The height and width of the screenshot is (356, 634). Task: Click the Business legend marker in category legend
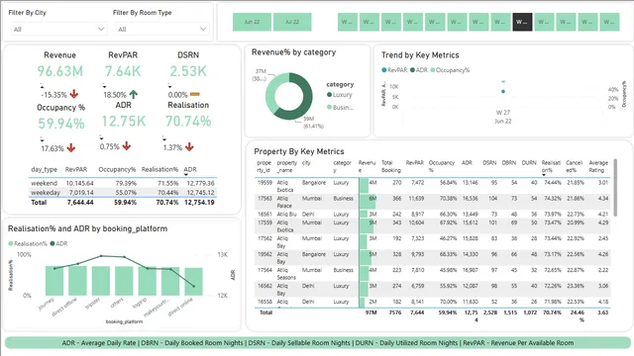coord(329,107)
